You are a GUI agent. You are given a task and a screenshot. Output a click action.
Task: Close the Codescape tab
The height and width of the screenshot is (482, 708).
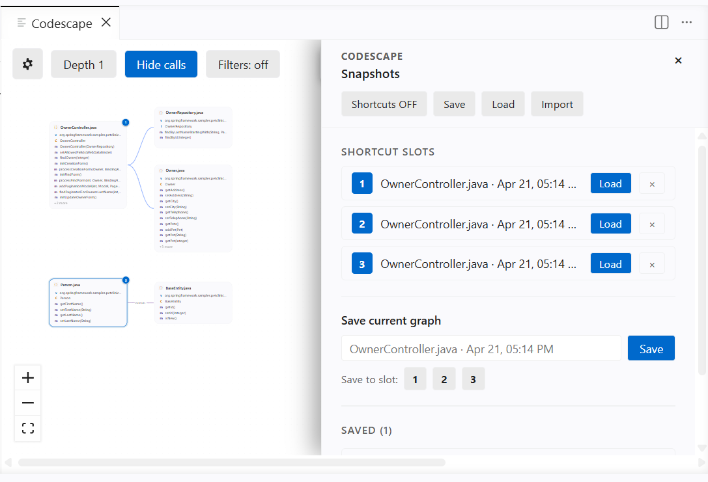[x=106, y=22]
